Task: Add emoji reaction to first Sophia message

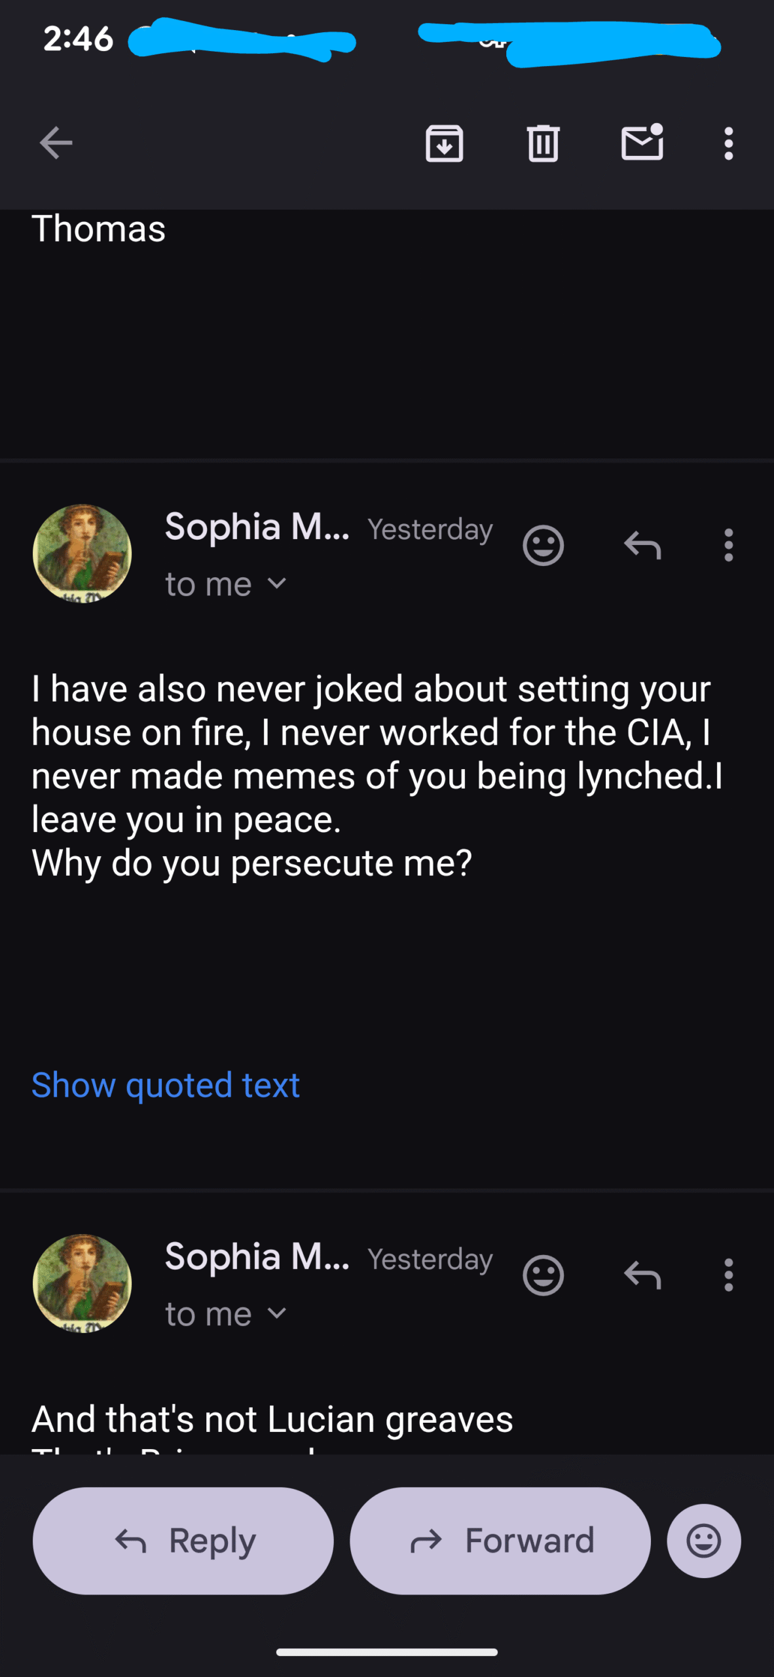Action: [x=543, y=545]
